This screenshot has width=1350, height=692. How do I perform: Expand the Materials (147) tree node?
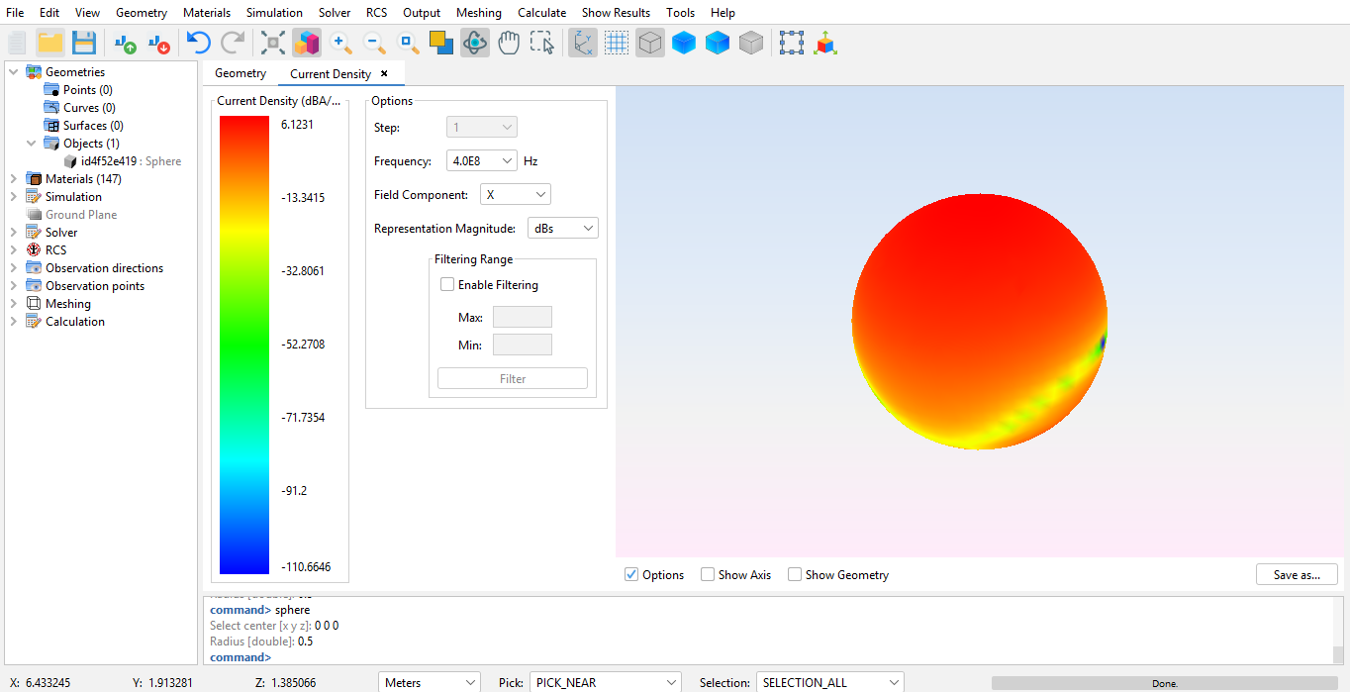pos(13,179)
